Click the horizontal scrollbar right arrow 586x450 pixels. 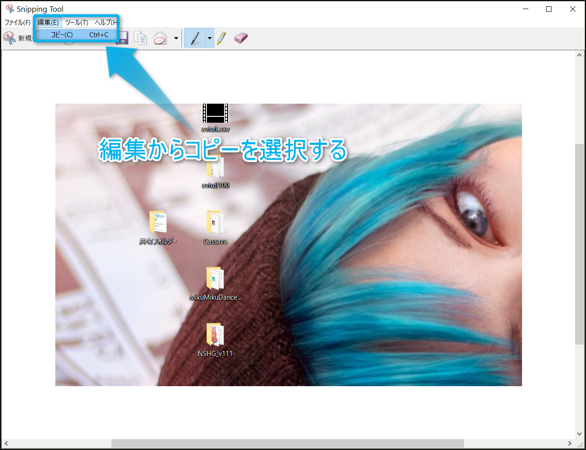(570, 443)
